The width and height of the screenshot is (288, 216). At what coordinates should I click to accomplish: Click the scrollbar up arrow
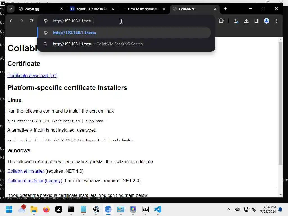coord(280,40)
